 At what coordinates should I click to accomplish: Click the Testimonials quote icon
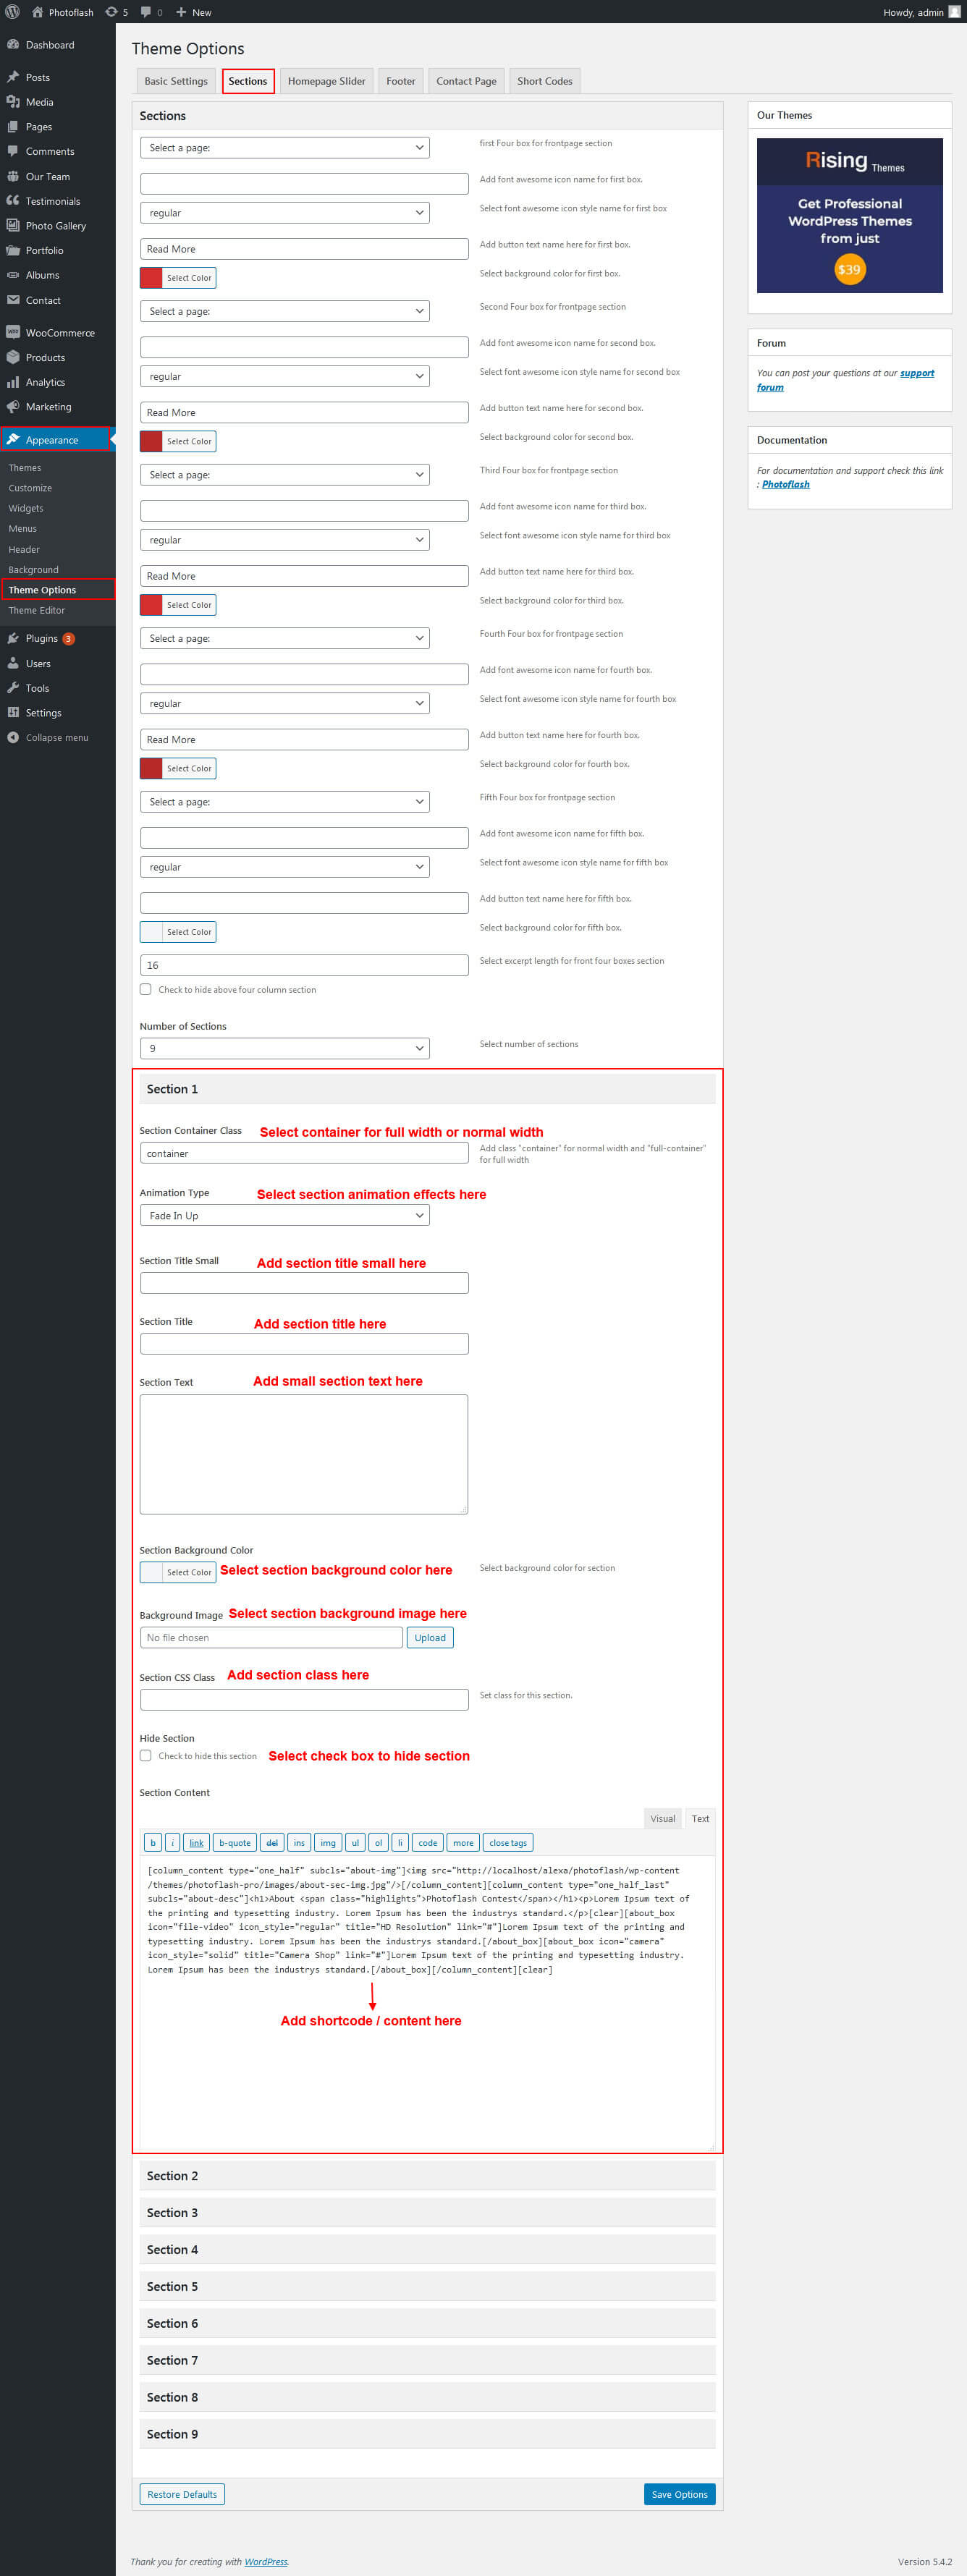click(x=13, y=201)
